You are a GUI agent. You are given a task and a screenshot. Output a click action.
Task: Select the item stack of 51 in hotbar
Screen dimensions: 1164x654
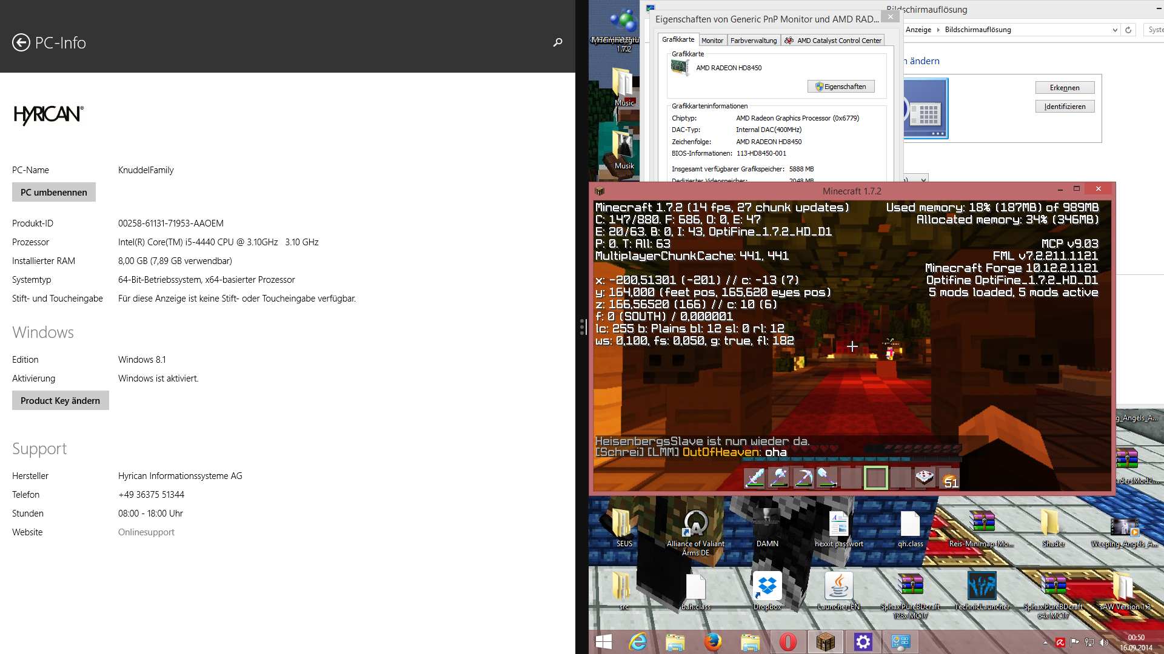point(949,478)
